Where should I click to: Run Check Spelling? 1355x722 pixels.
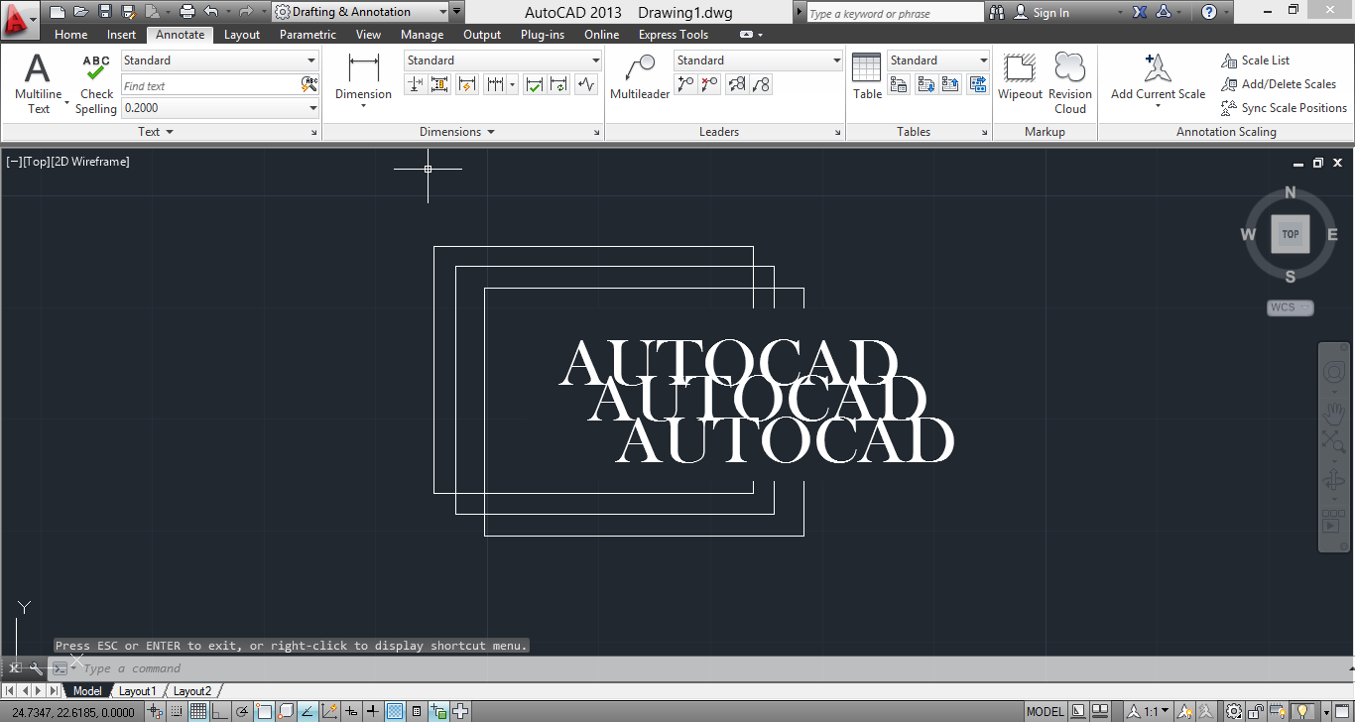coord(96,83)
